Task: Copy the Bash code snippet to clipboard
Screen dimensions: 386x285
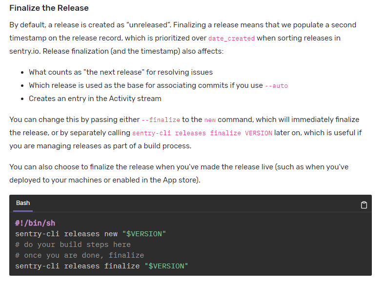Action: pyautogui.click(x=364, y=205)
